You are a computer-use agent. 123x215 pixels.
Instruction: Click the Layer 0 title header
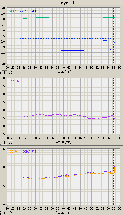pyautogui.click(x=66, y=2)
